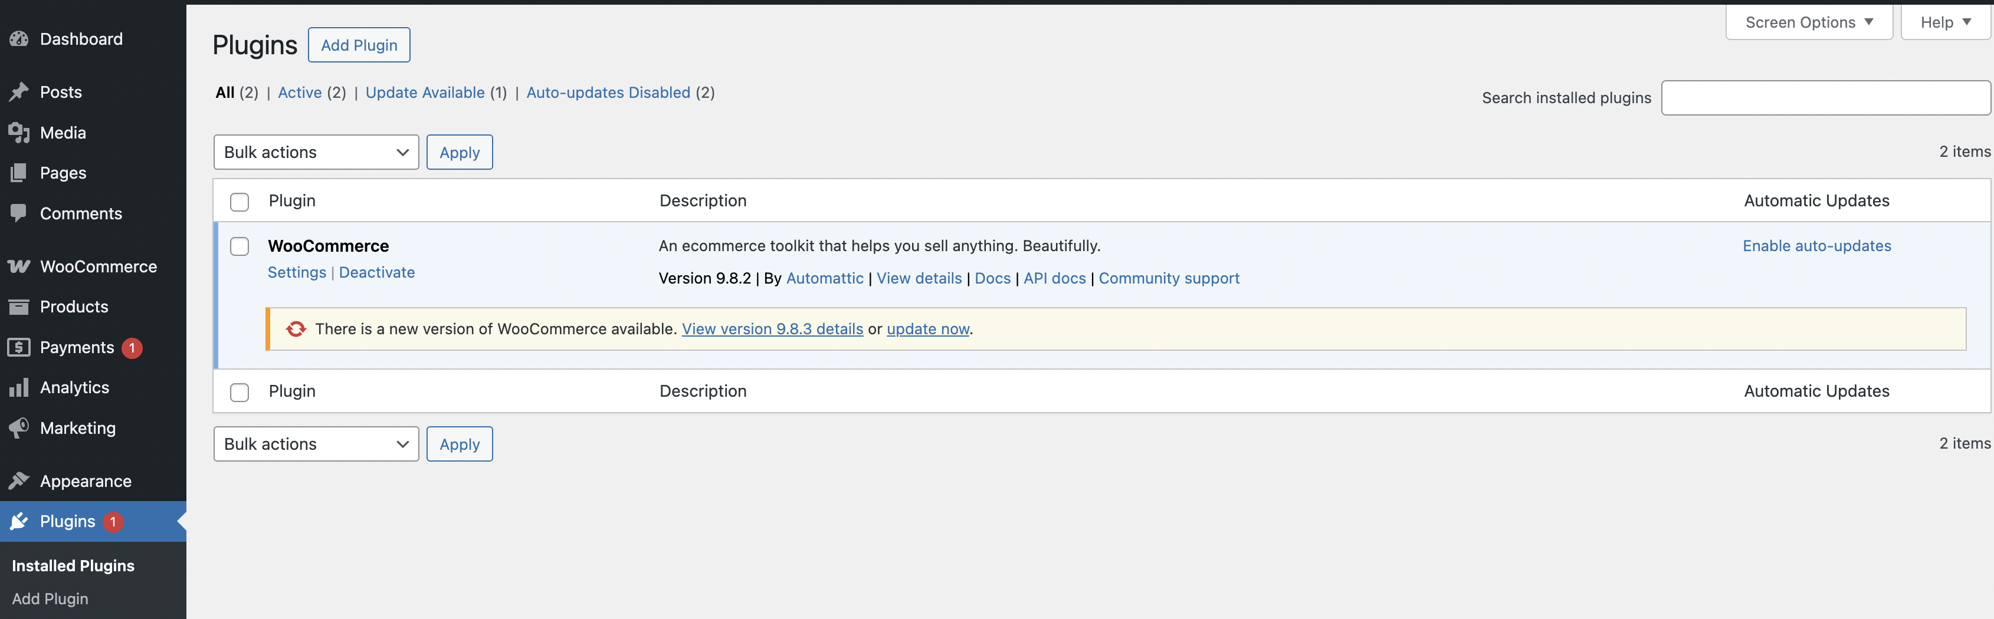
Task: Tick the WooCommerce plugin checkbox
Action: pos(240,246)
